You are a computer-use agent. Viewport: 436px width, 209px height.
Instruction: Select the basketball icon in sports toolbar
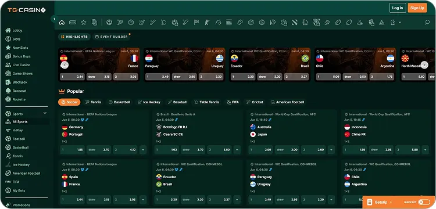pyautogui.click(x=131, y=23)
